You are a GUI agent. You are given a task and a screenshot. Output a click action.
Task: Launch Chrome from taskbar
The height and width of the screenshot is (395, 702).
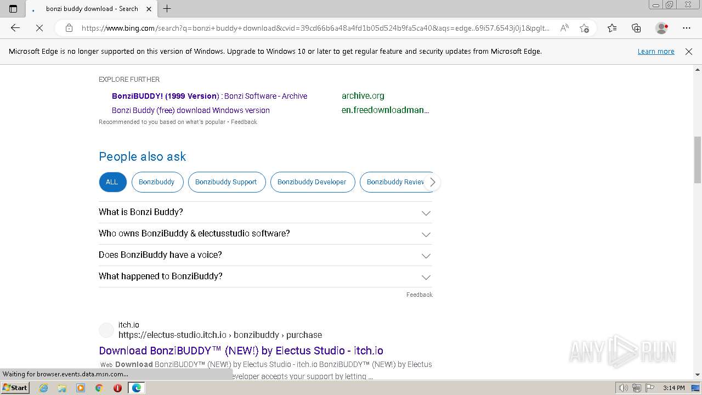pyautogui.click(x=99, y=388)
